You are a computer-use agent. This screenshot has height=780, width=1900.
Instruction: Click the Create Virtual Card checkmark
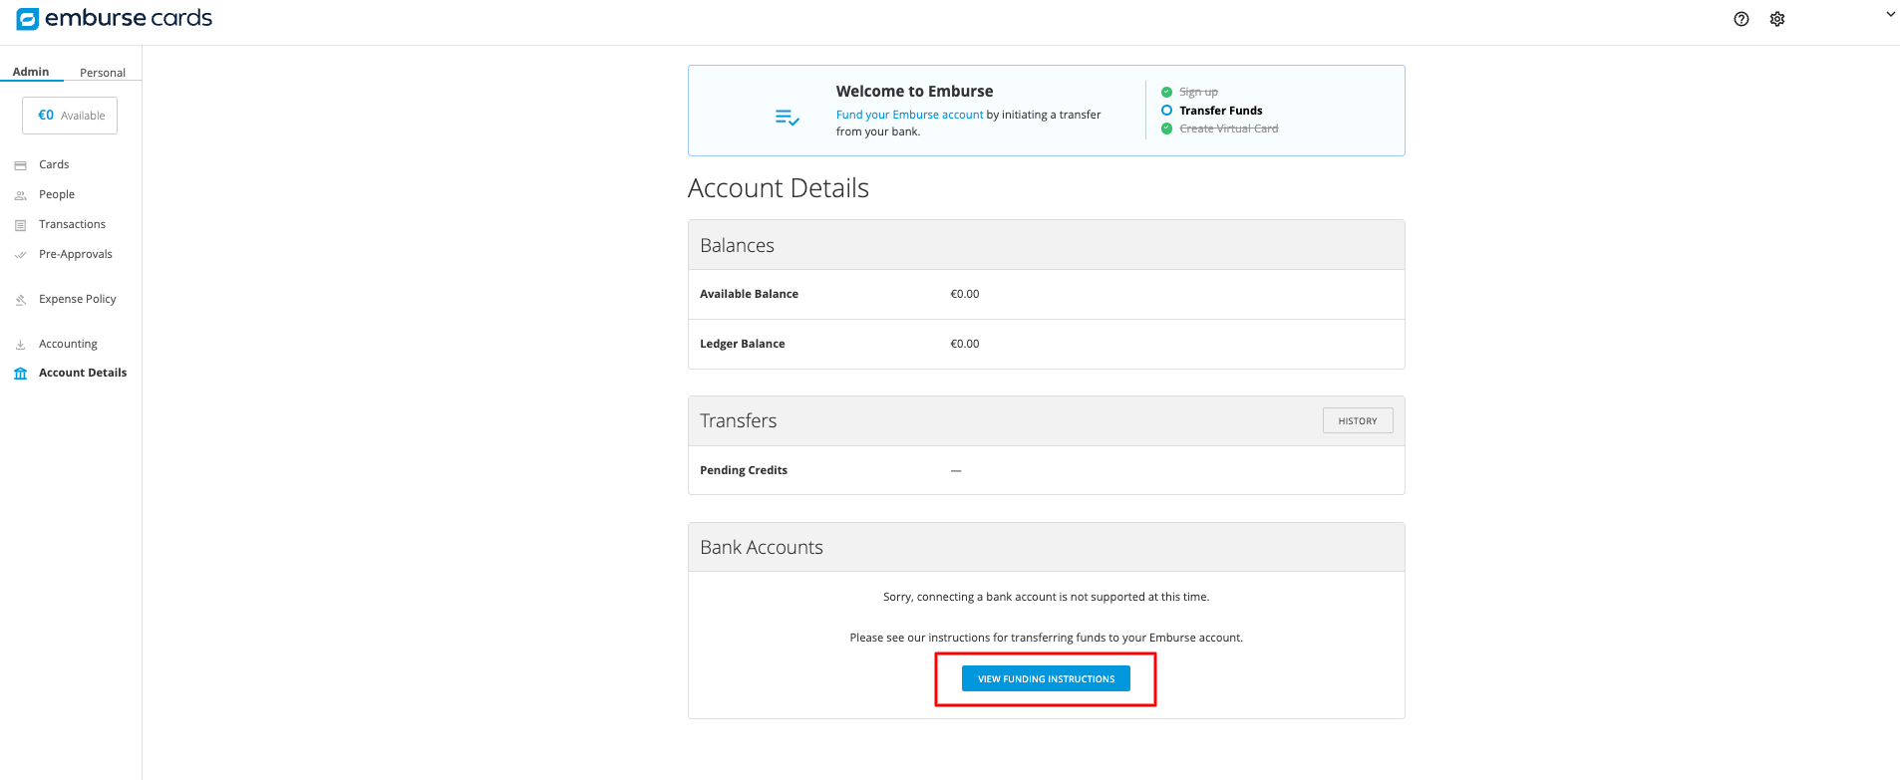(1166, 129)
